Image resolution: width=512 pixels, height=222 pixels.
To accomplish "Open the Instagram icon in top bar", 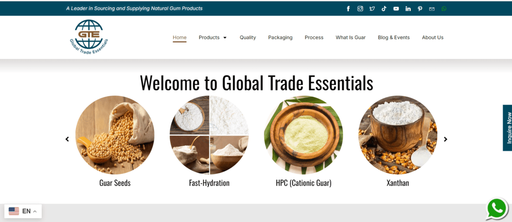I will click(x=360, y=9).
